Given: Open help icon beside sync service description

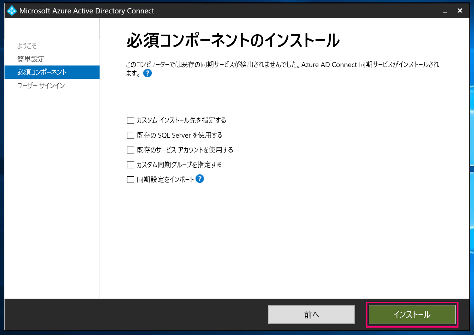Looking at the screenshot, I should [148, 73].
